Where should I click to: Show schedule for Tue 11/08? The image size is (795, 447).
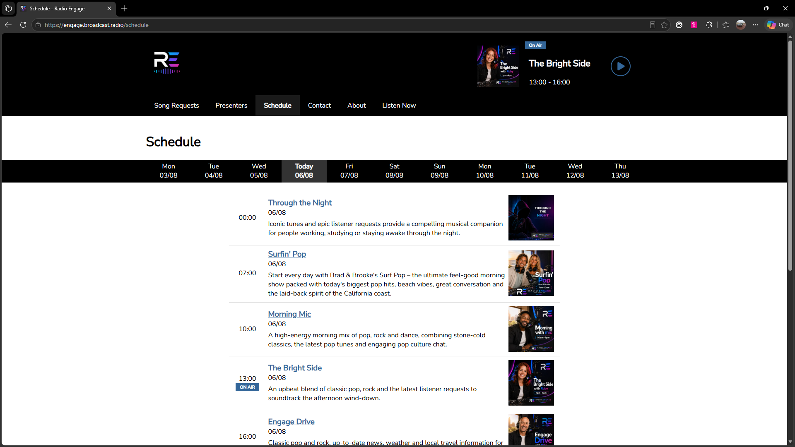click(530, 171)
